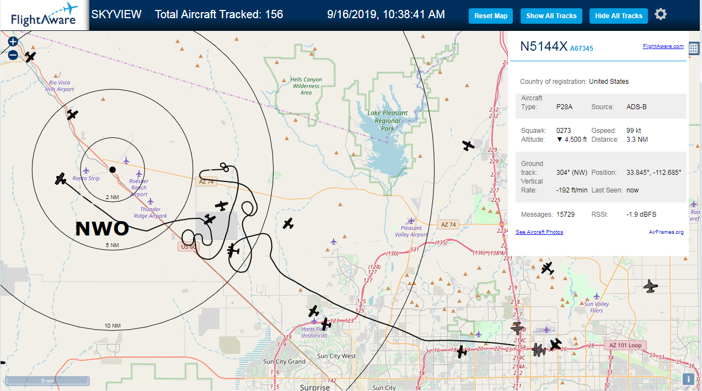Click the Roesner Ranch Airport plane marker
The height and width of the screenshot is (391, 702).
click(139, 174)
